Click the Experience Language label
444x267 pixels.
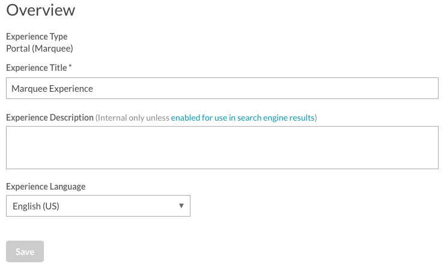46,187
